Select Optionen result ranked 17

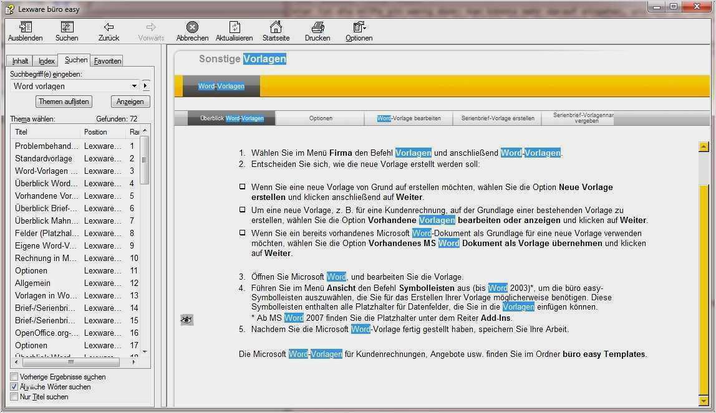[76, 346]
